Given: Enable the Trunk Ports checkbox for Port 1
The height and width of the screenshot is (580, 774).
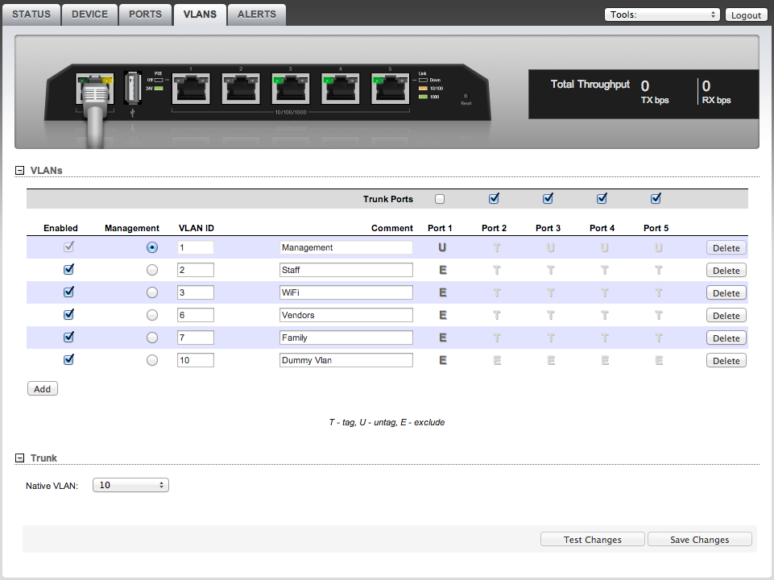Looking at the screenshot, I should click(440, 199).
